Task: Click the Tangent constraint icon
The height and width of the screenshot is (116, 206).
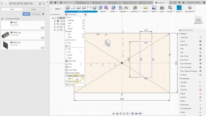Action: (x=200, y=112)
